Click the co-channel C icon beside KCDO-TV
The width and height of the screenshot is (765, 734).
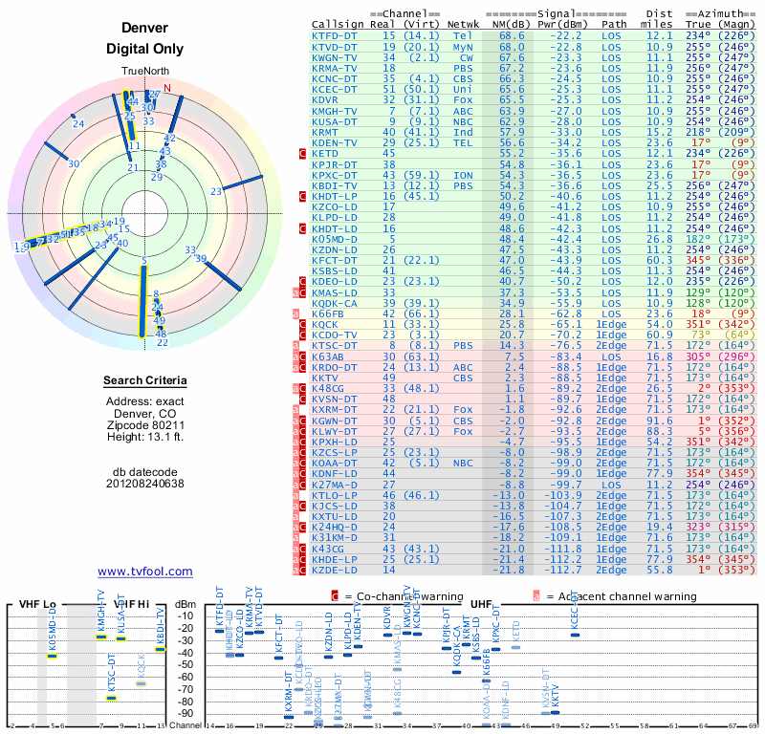pos(302,335)
